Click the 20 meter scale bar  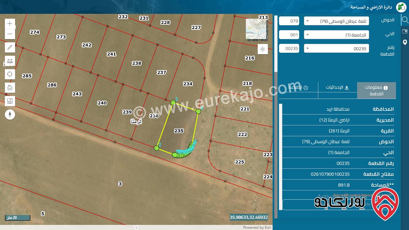tap(18, 218)
